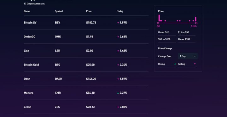
Task: Sort by the Name column header
Action: (x=27, y=11)
